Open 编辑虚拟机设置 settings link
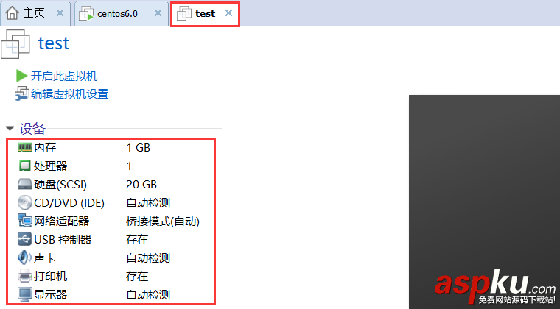The width and height of the screenshot is (560, 309). coord(69,93)
